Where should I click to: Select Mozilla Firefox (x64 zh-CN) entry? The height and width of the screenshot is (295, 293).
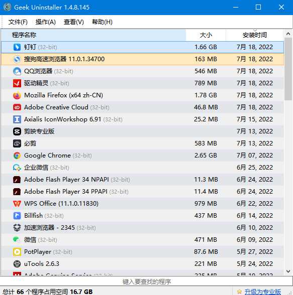[63, 95]
